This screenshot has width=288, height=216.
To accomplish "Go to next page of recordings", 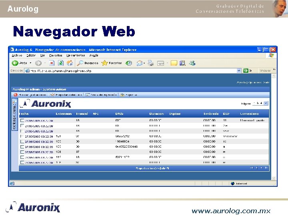I will pos(261,168).
